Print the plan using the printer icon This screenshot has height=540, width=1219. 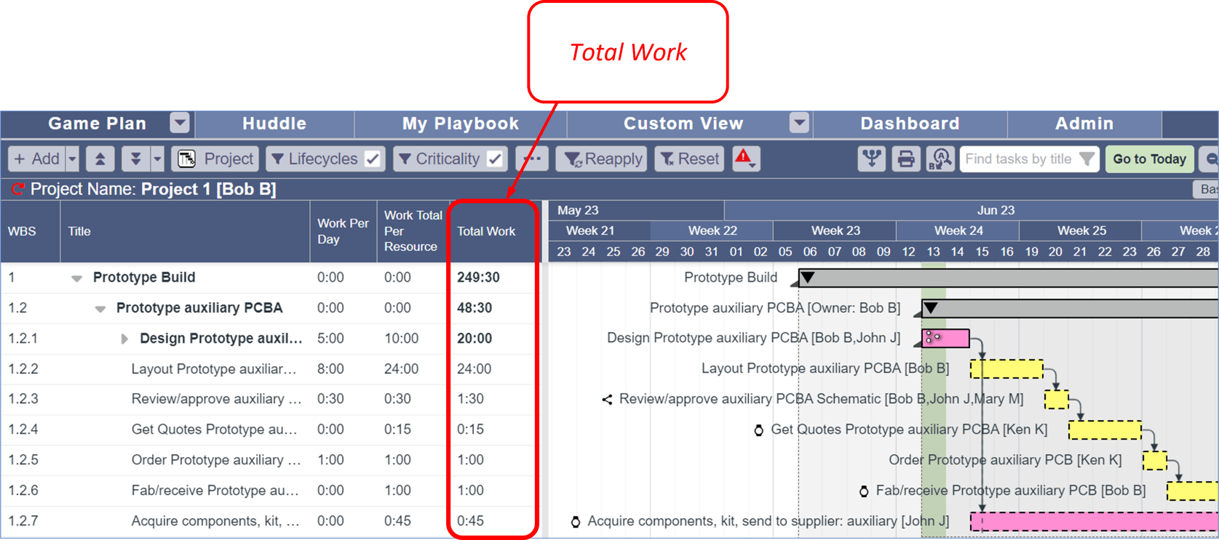906,159
